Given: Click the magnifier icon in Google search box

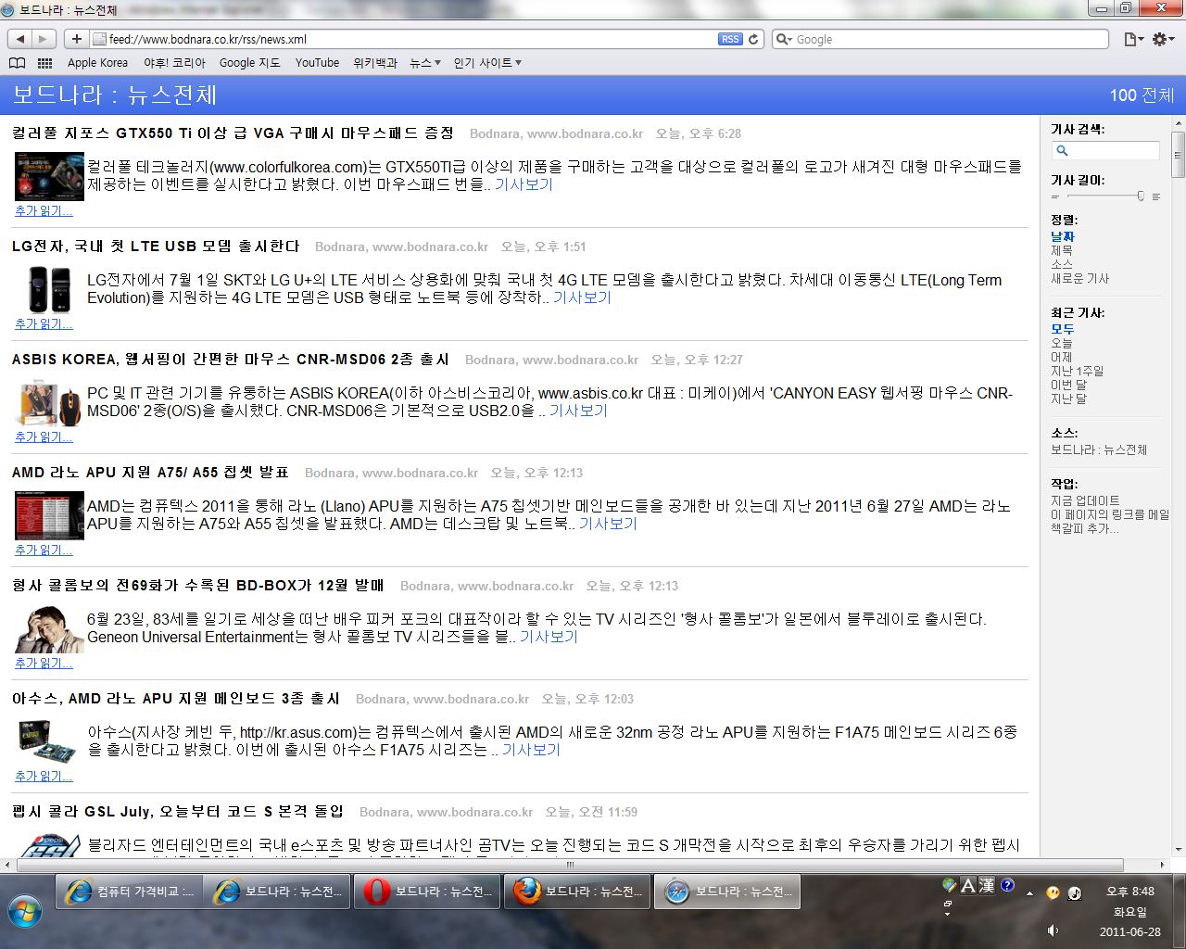Looking at the screenshot, I should pyautogui.click(x=784, y=39).
